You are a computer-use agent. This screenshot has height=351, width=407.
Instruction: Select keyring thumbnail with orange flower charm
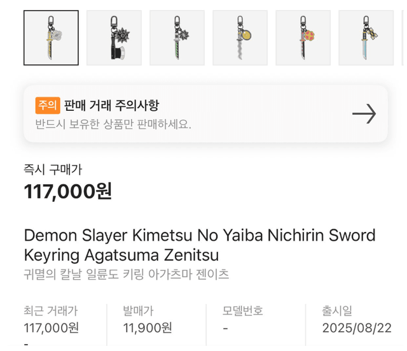[303, 38]
